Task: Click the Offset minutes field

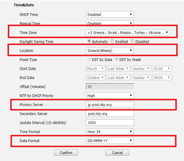Action: click(x=110, y=87)
